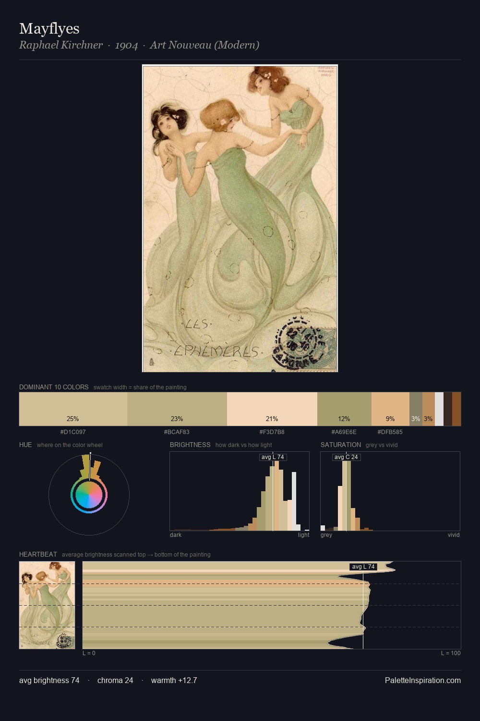
Task: Click the 'HEARTBEAT' section heading
Action: click(38, 554)
